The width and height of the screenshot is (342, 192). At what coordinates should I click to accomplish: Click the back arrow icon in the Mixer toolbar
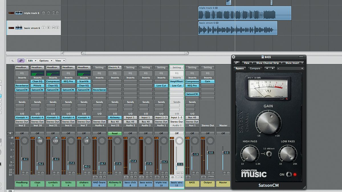(x=12, y=60)
